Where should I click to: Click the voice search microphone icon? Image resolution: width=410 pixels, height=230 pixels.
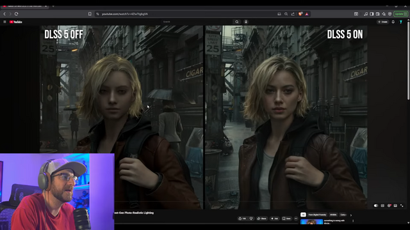click(246, 22)
